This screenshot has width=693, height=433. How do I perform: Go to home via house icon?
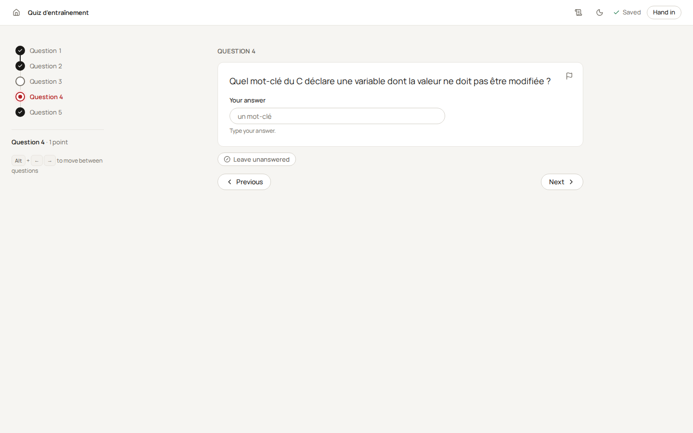click(x=16, y=13)
